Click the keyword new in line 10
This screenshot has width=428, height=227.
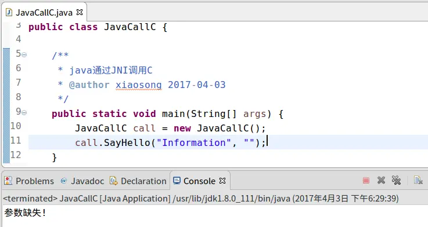tap(182, 128)
